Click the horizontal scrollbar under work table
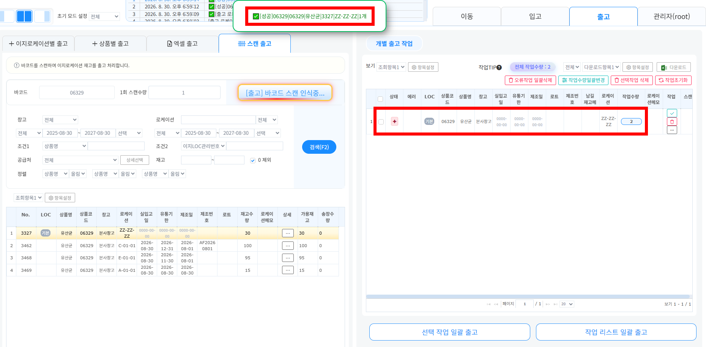 click(x=528, y=297)
